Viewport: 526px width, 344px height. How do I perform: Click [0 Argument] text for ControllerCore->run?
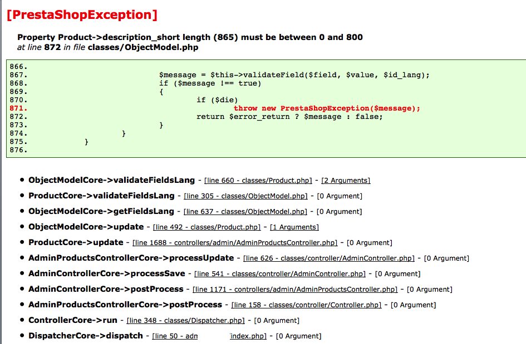tap(277, 321)
